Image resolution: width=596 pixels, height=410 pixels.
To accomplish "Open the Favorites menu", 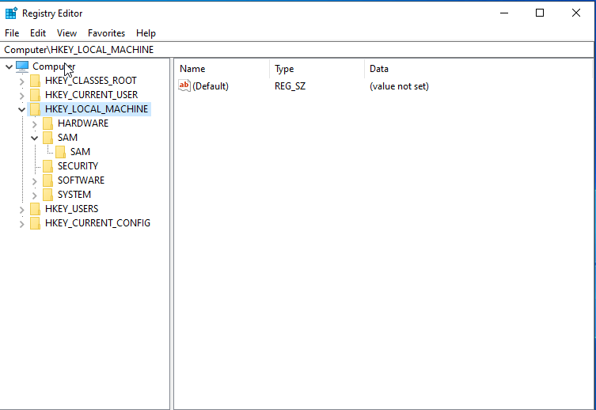I will [x=106, y=33].
